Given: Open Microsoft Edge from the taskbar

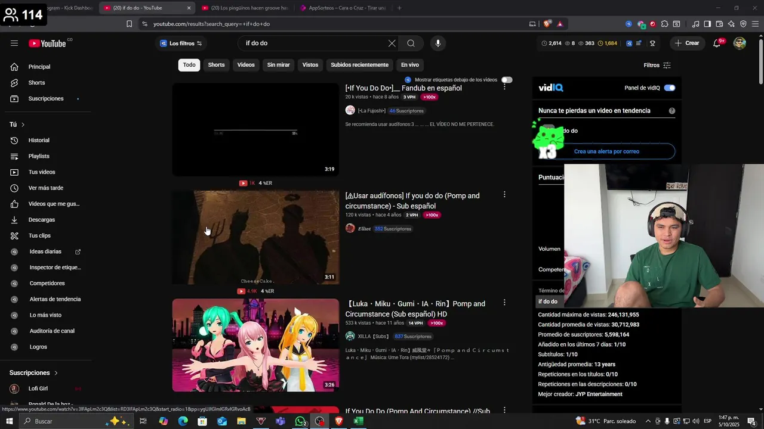Looking at the screenshot, I should coord(183,421).
